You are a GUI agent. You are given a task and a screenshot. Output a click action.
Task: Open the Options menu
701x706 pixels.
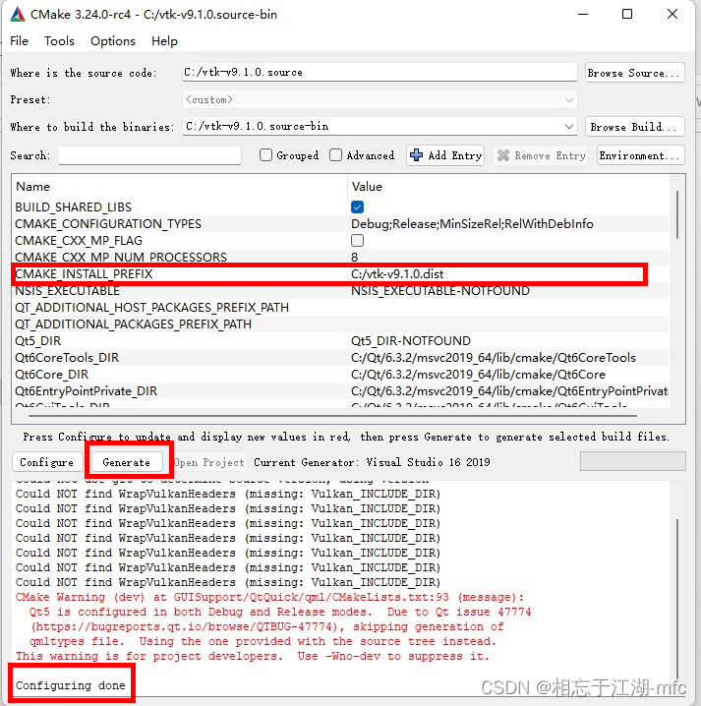click(112, 41)
